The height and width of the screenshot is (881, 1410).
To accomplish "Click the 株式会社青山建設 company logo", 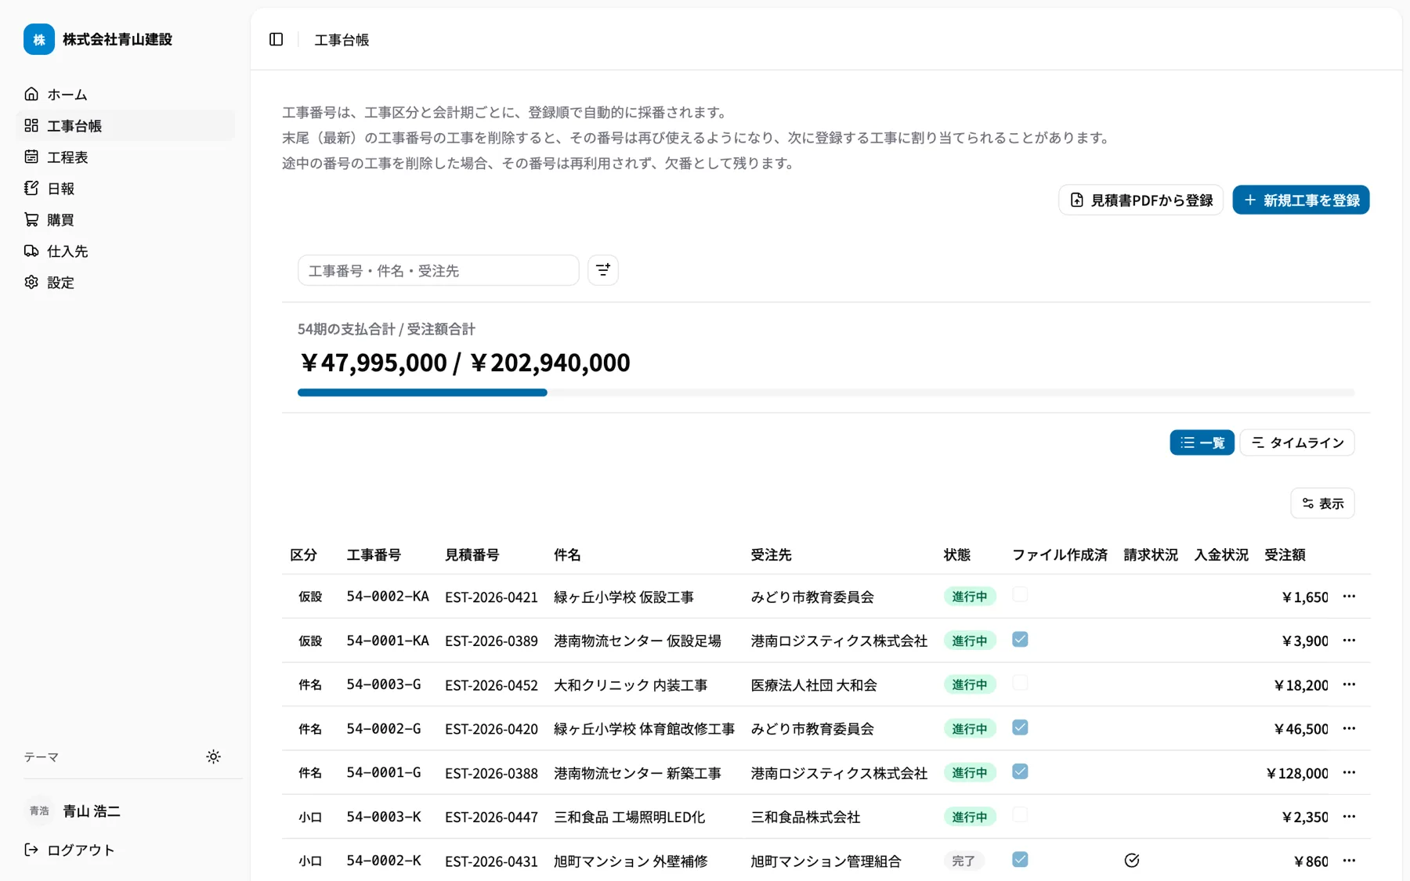I will (39, 39).
